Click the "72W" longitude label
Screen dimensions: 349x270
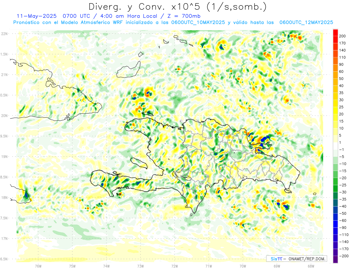(174, 266)
